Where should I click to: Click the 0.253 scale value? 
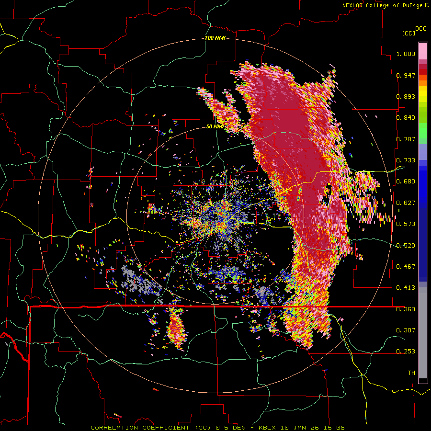[406, 352]
